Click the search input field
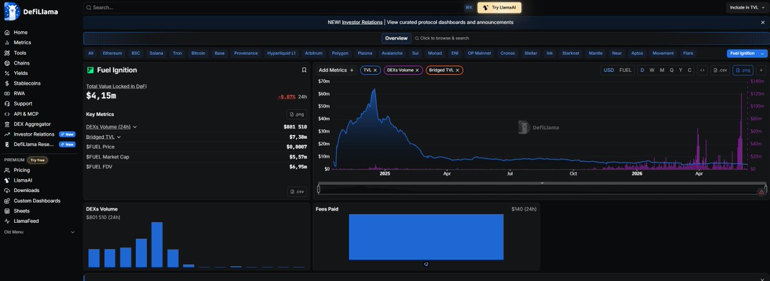 coord(279,8)
